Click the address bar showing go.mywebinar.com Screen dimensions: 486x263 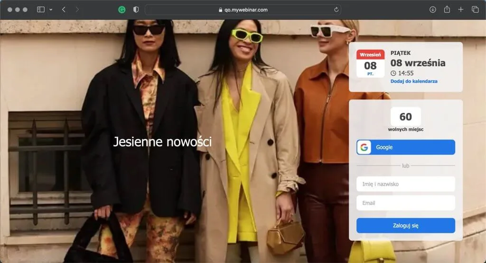[x=243, y=10]
